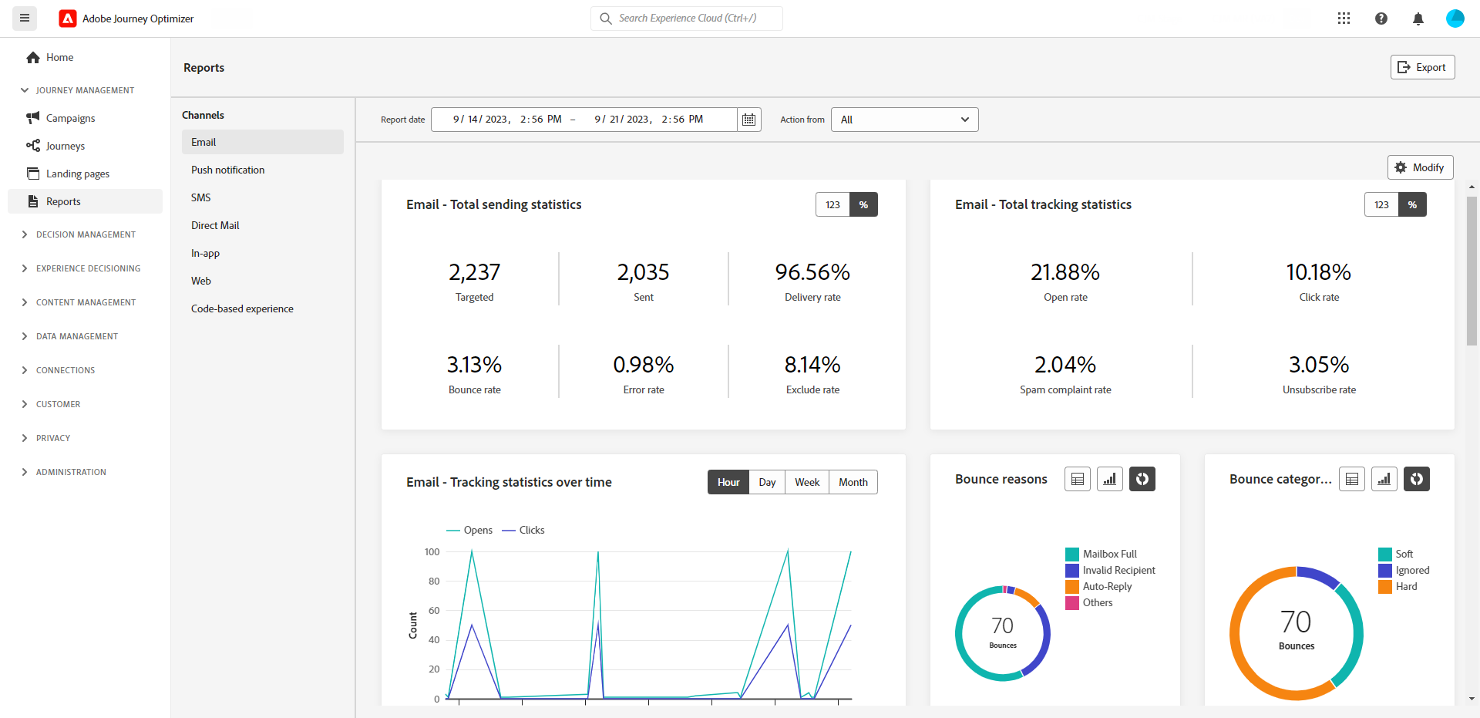This screenshot has height=718, width=1480.
Task: Click the Journeys flow icon
Action: [33, 146]
